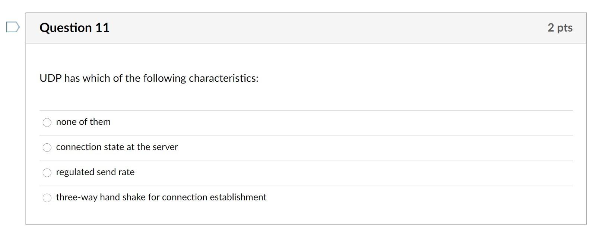Click the 'Question 11' heading
This screenshot has width=596, height=232.
click(75, 27)
